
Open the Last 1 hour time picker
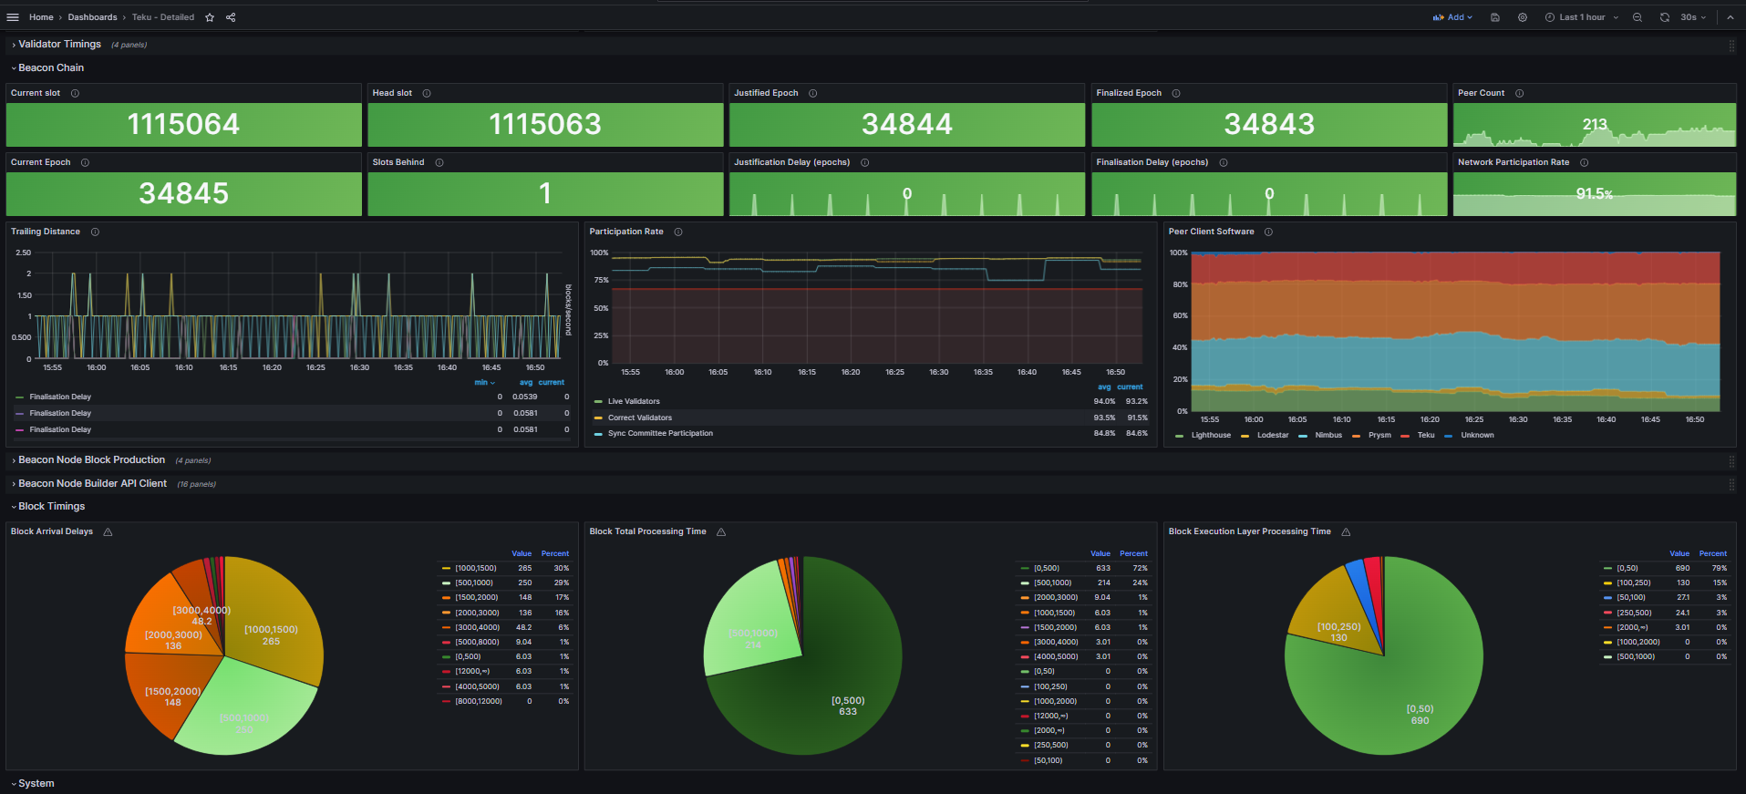[x=1582, y=17]
